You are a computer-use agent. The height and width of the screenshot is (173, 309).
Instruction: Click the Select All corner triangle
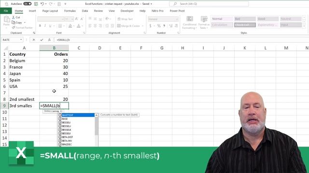click(6, 48)
